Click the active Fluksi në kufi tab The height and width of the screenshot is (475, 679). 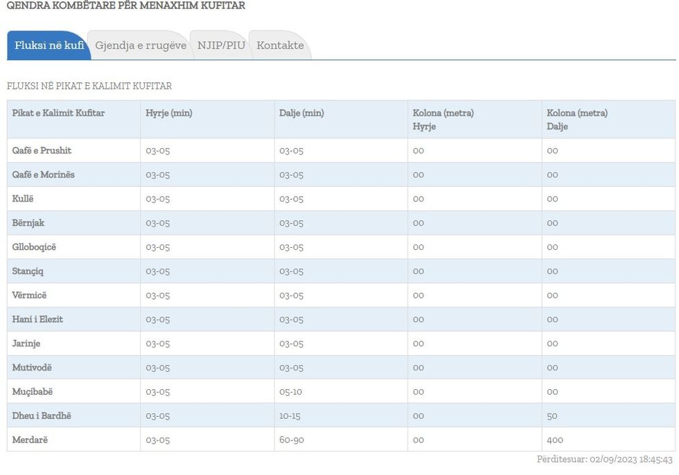tap(48, 45)
